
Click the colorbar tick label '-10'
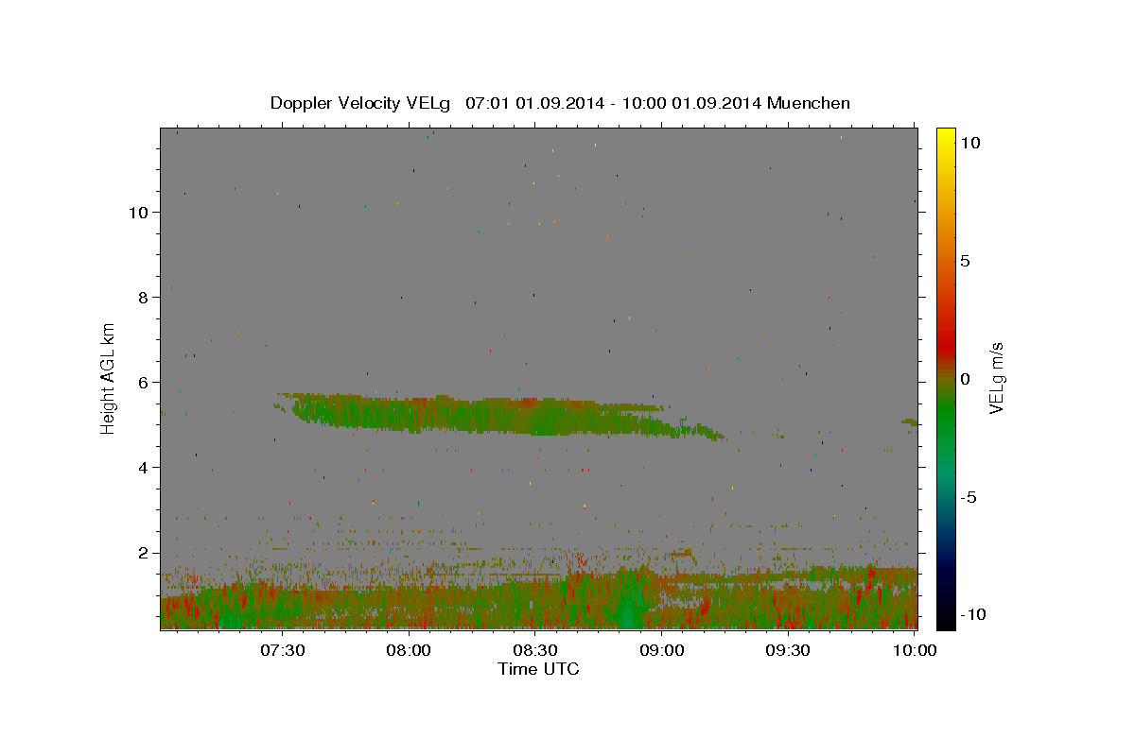(x=971, y=614)
